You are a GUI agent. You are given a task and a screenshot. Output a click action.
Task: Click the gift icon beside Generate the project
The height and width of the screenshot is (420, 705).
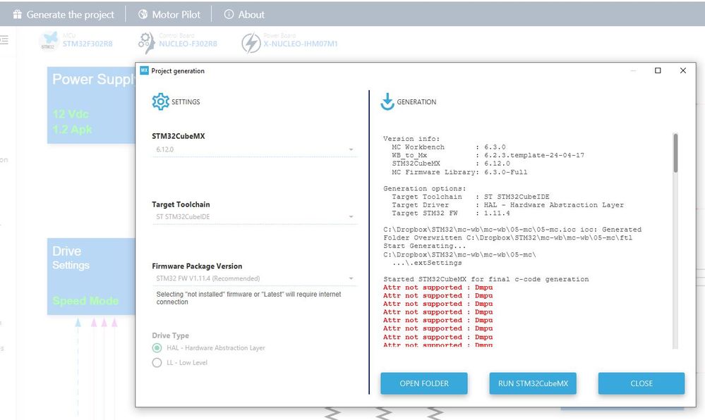point(17,14)
